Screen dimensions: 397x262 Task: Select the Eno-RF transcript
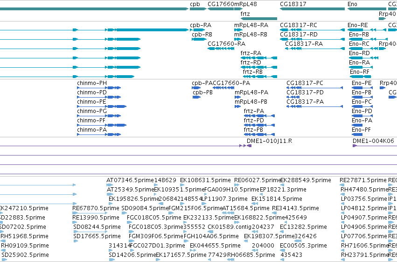pos(361,77)
